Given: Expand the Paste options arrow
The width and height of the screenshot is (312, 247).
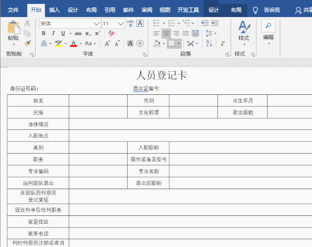Looking at the screenshot, I should pyautogui.click(x=14, y=44).
